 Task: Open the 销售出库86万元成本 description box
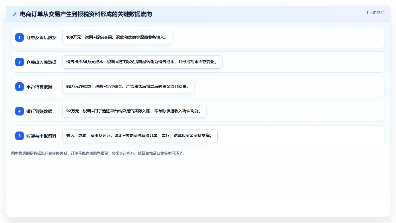[142, 62]
